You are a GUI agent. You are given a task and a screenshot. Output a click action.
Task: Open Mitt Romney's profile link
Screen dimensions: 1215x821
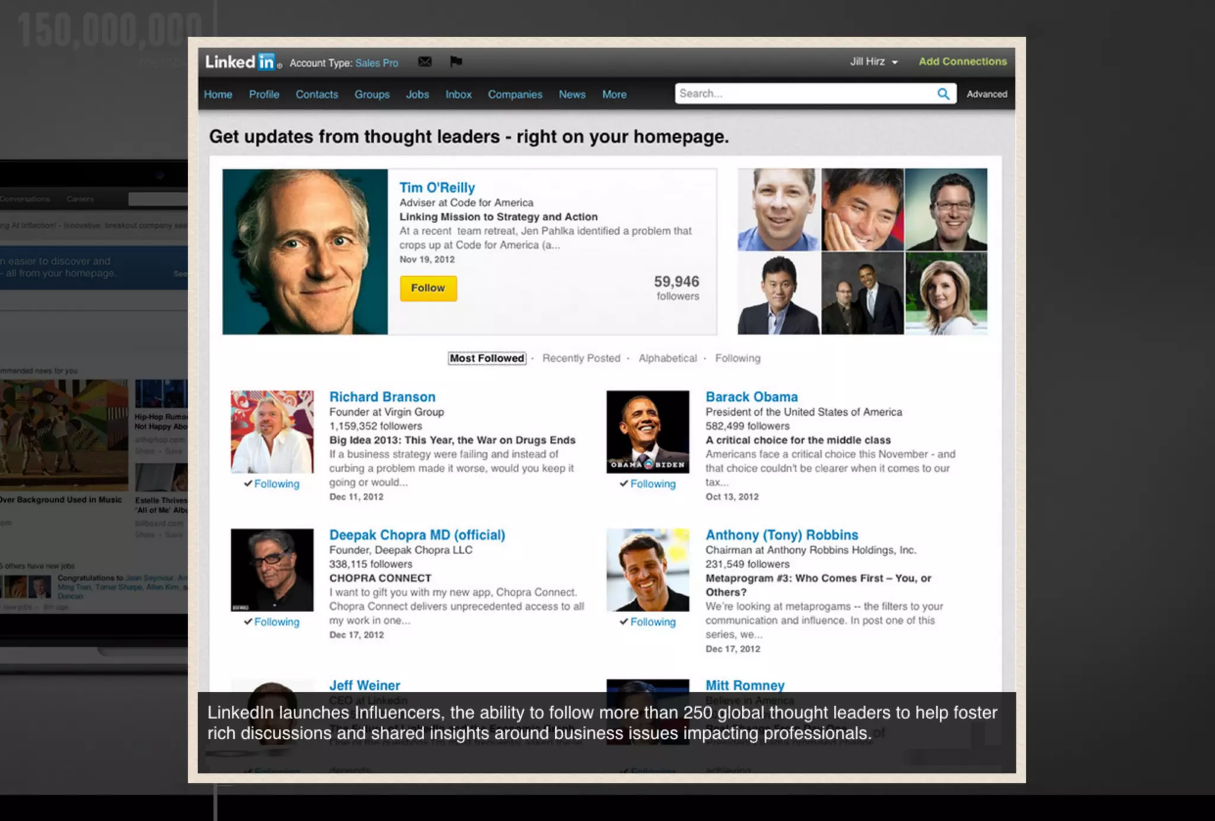[x=745, y=685]
